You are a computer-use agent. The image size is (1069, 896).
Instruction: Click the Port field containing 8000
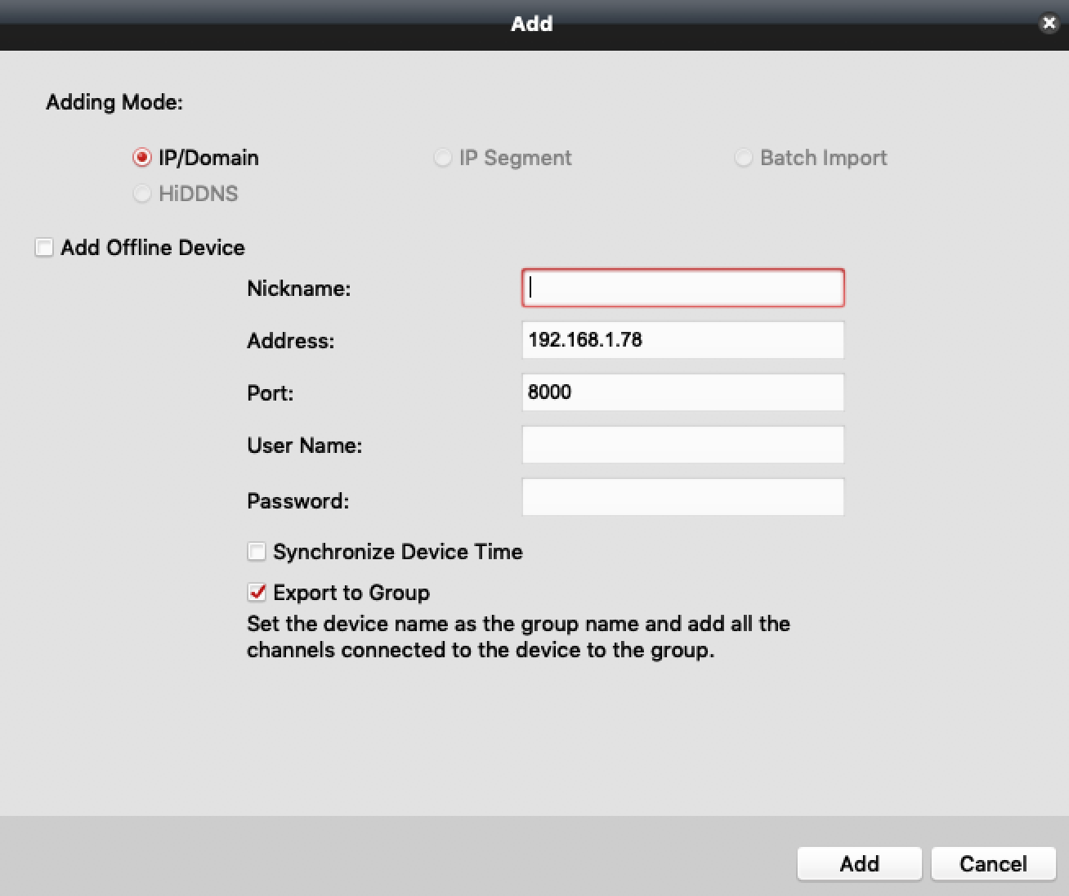682,392
